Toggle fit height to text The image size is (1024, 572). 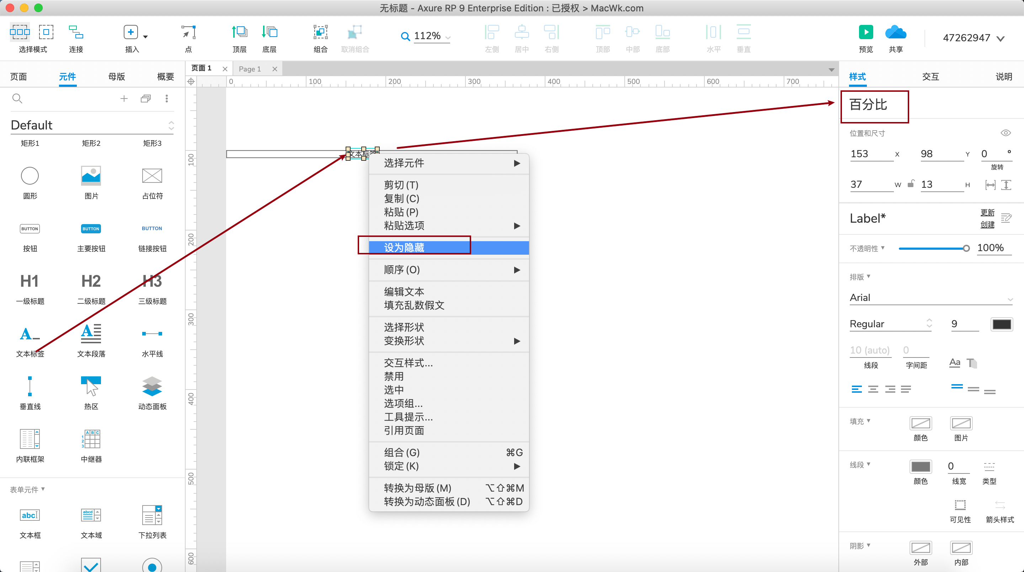(x=1006, y=185)
